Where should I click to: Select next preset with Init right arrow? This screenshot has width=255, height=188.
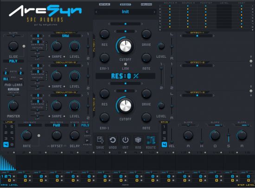[154, 12]
